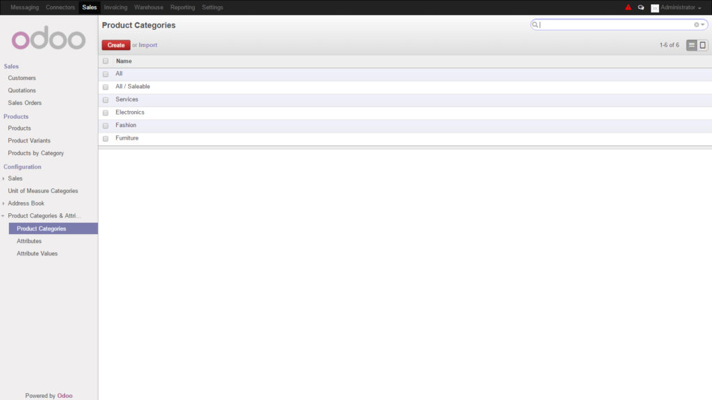Screen dimensions: 712x400
Task: Click the Odoo logo in the sidebar
Action: [48, 38]
